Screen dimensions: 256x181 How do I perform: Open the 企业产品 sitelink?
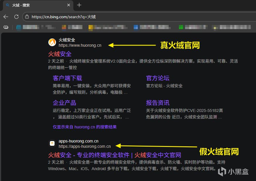click(65, 103)
